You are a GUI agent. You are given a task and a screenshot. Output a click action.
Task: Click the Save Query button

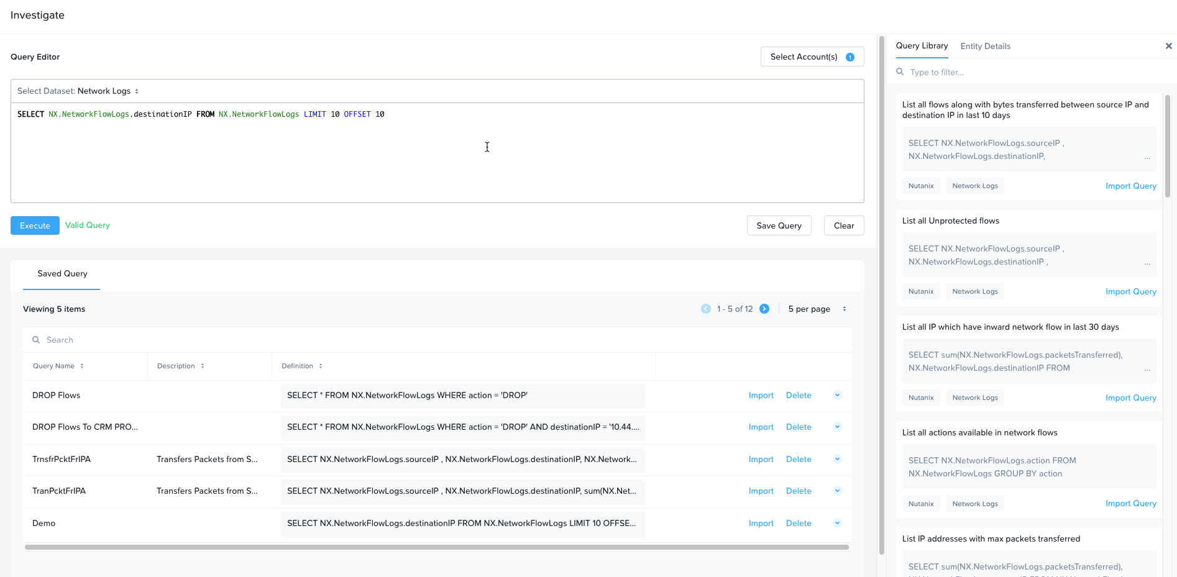pos(779,225)
